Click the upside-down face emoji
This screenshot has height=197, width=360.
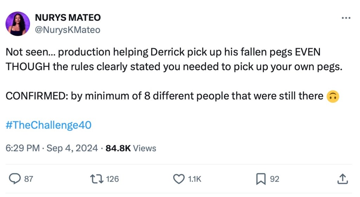coord(333,96)
